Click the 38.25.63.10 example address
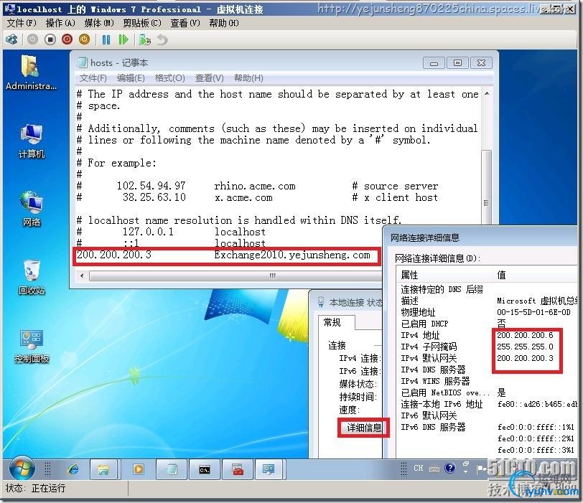This screenshot has height=503, width=583. coord(154,197)
